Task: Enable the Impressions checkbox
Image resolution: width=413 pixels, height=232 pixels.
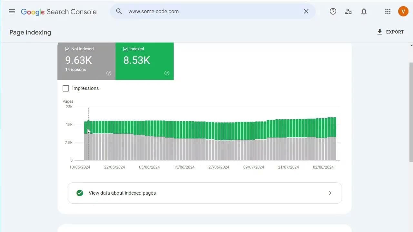Action: (x=66, y=88)
